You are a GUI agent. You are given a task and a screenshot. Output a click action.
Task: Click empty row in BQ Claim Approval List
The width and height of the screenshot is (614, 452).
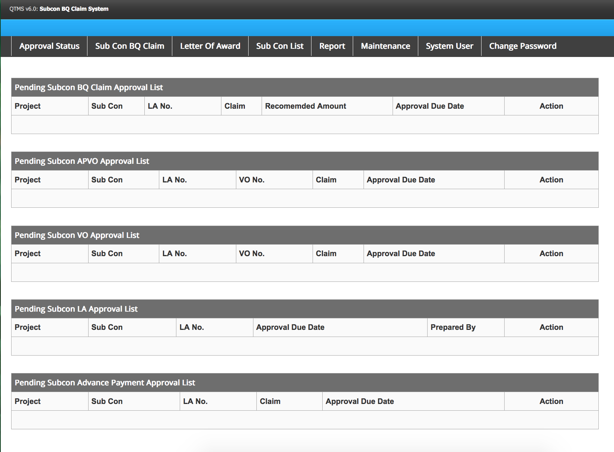(x=304, y=125)
